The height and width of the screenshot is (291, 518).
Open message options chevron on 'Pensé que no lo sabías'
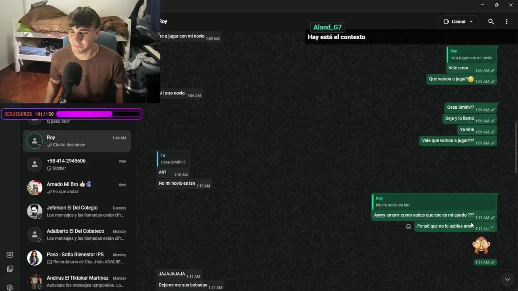[492, 227]
